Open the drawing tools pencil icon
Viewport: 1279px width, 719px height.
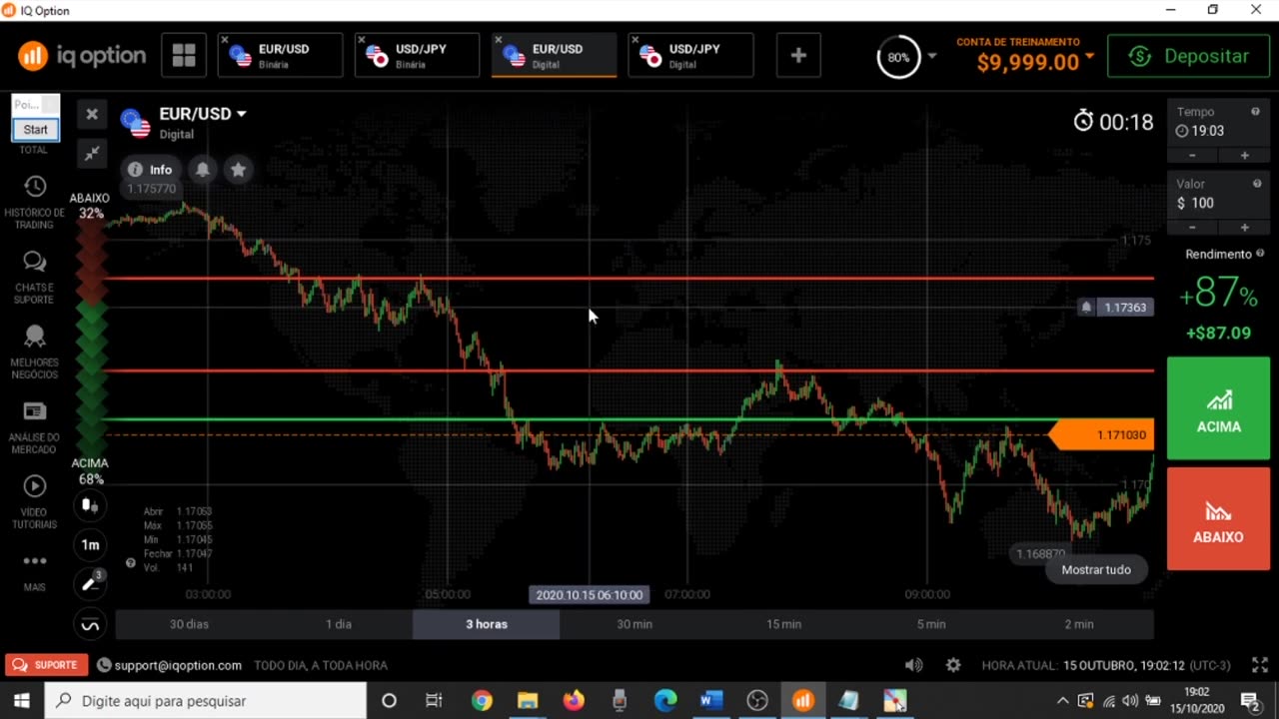[x=90, y=583]
